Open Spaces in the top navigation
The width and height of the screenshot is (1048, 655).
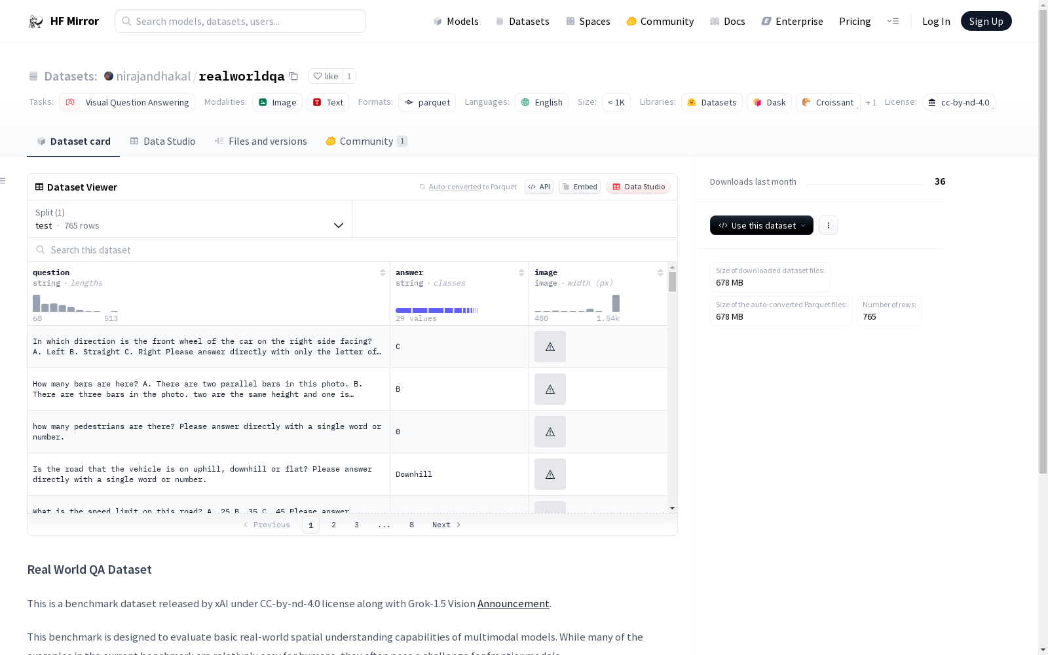pos(588,22)
